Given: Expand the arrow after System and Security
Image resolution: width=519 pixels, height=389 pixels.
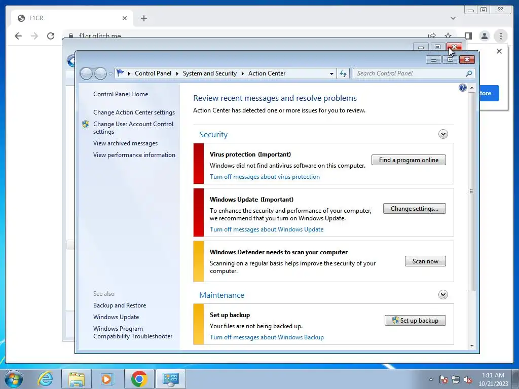Looking at the screenshot, I should 243,73.
